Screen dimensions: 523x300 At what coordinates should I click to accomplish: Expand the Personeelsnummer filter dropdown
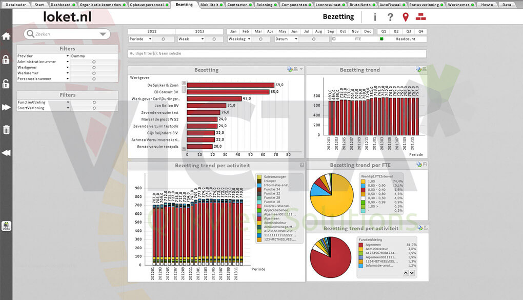(x=68, y=79)
